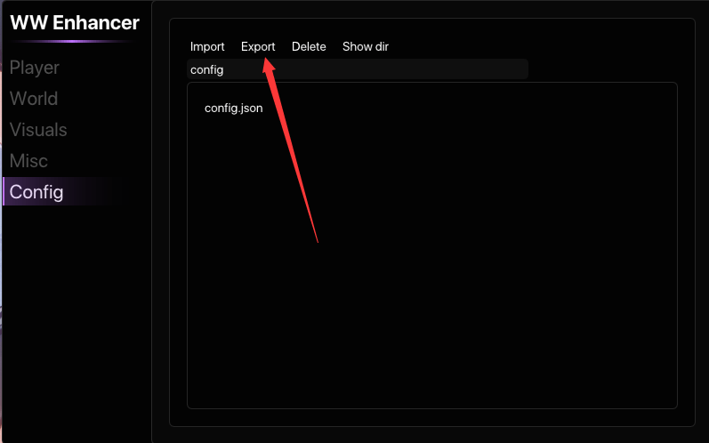Screen dimensions: 709x443
Task: Select the Misc sidebar tab
Action: click(28, 161)
